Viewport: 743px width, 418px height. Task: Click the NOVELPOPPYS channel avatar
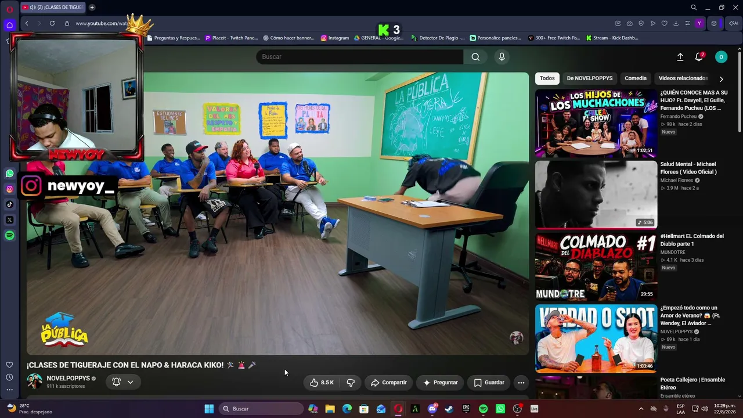34,381
